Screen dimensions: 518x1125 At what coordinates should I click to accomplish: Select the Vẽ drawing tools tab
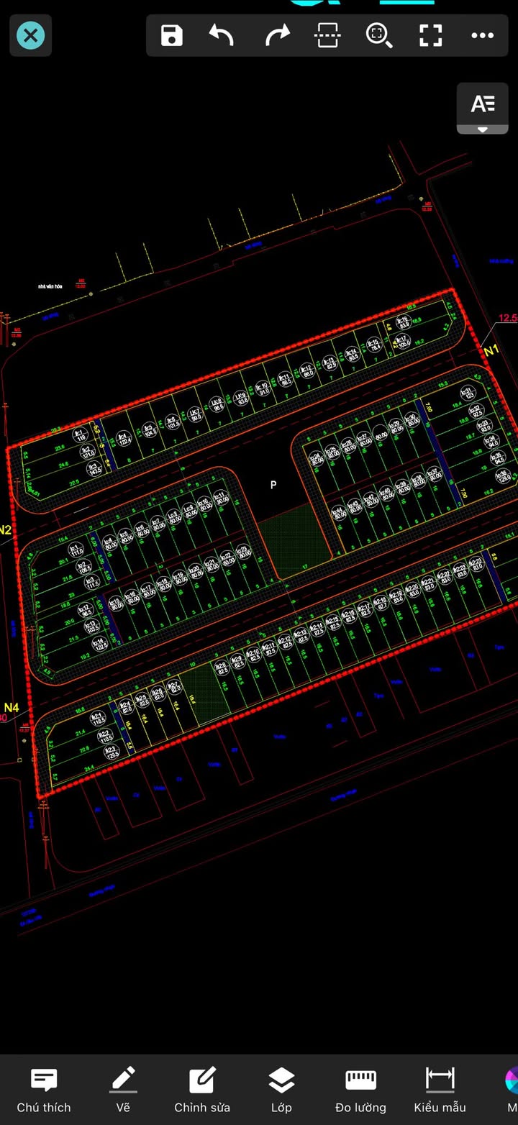point(123,1090)
